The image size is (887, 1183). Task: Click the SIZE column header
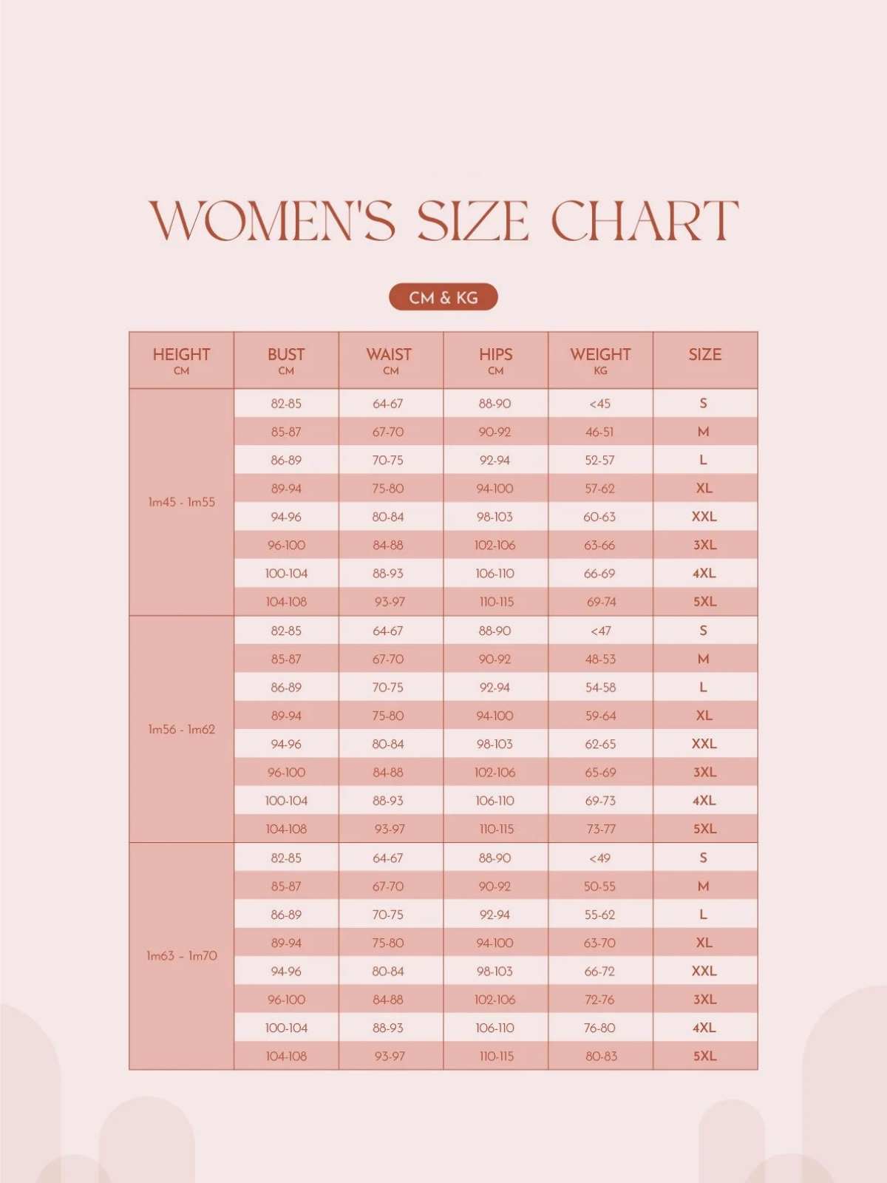pyautogui.click(x=704, y=356)
